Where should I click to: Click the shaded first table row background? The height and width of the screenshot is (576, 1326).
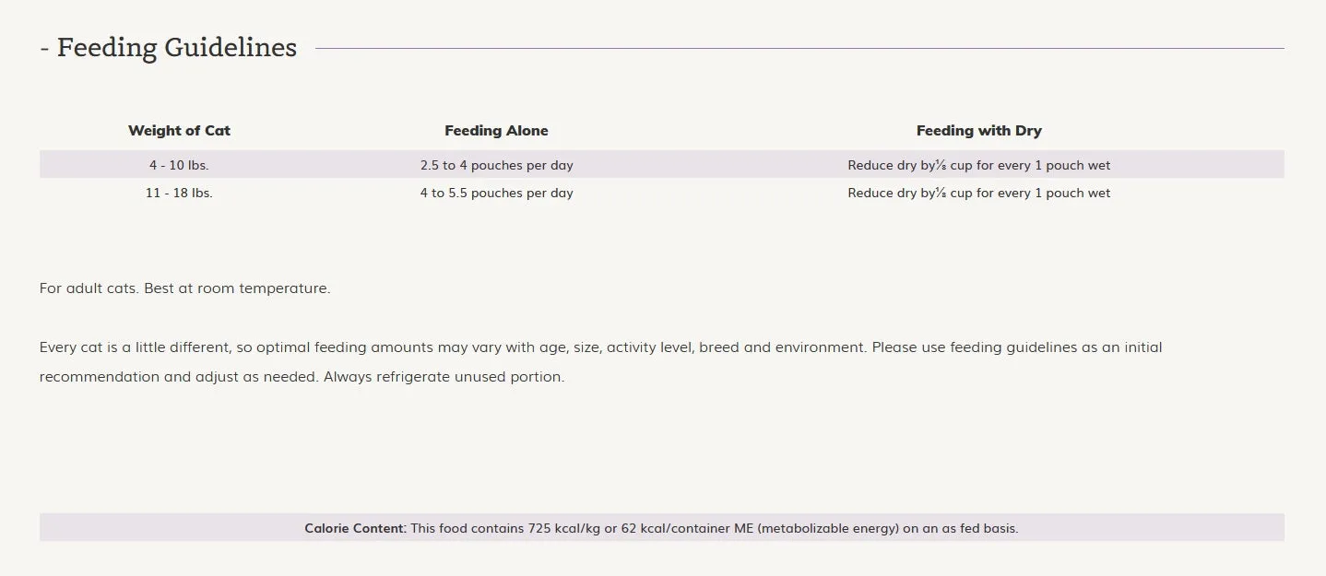pyautogui.click(x=661, y=166)
